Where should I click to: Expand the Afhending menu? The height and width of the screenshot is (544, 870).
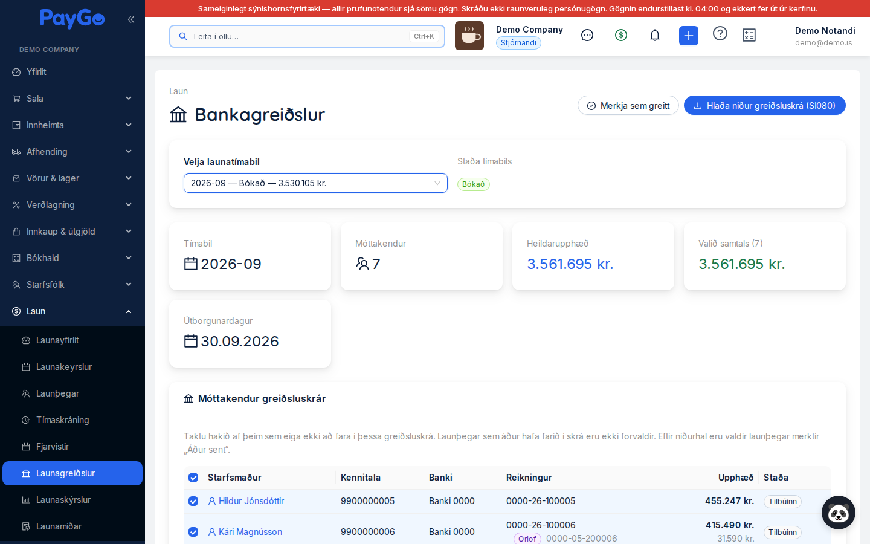pos(72,152)
